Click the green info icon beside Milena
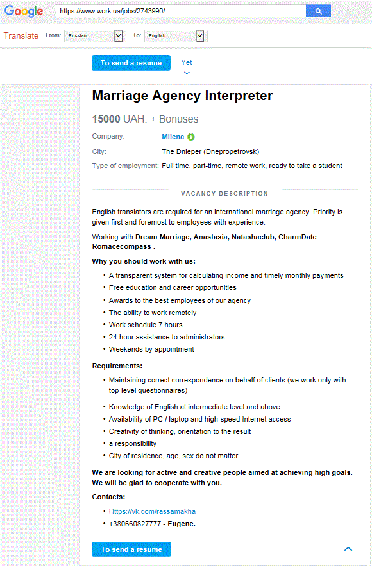The width and height of the screenshot is (372, 566). pos(191,137)
